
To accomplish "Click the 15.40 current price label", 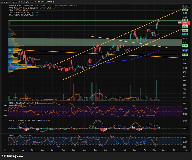I will [185, 22].
